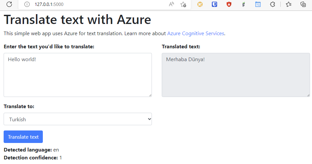Click the site information icon in address bar

(27, 4)
